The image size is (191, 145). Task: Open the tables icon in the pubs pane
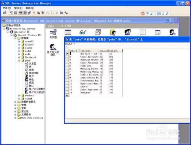click(x=68, y=32)
